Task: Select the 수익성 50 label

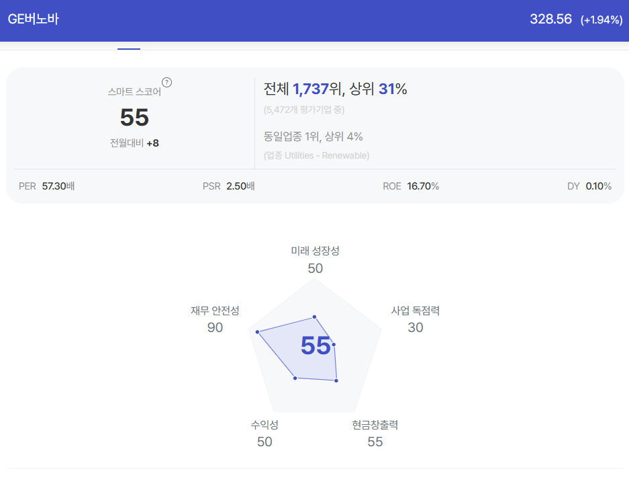Action: pos(264,434)
